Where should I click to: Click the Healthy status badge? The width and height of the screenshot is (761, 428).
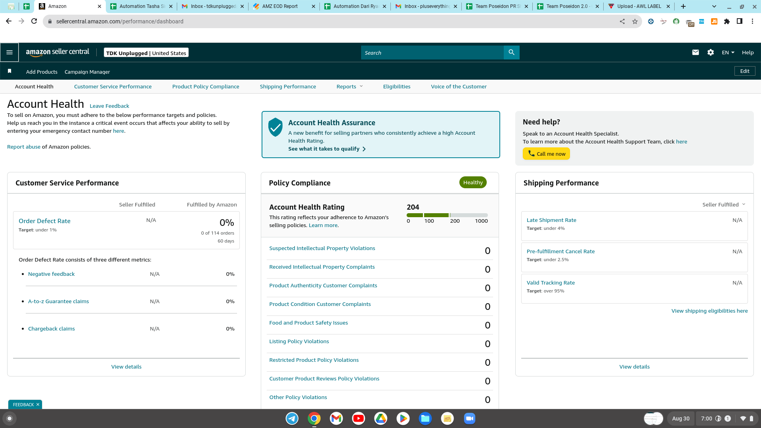click(473, 182)
